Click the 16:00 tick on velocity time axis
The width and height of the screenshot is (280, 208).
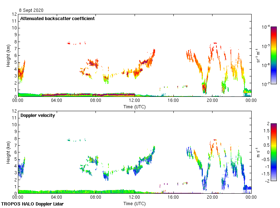tap(173, 198)
